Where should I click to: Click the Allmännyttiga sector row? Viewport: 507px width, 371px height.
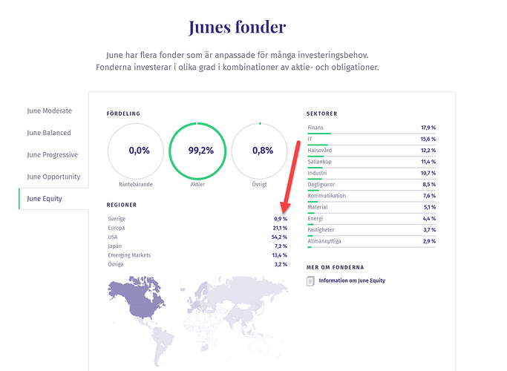pos(371,241)
